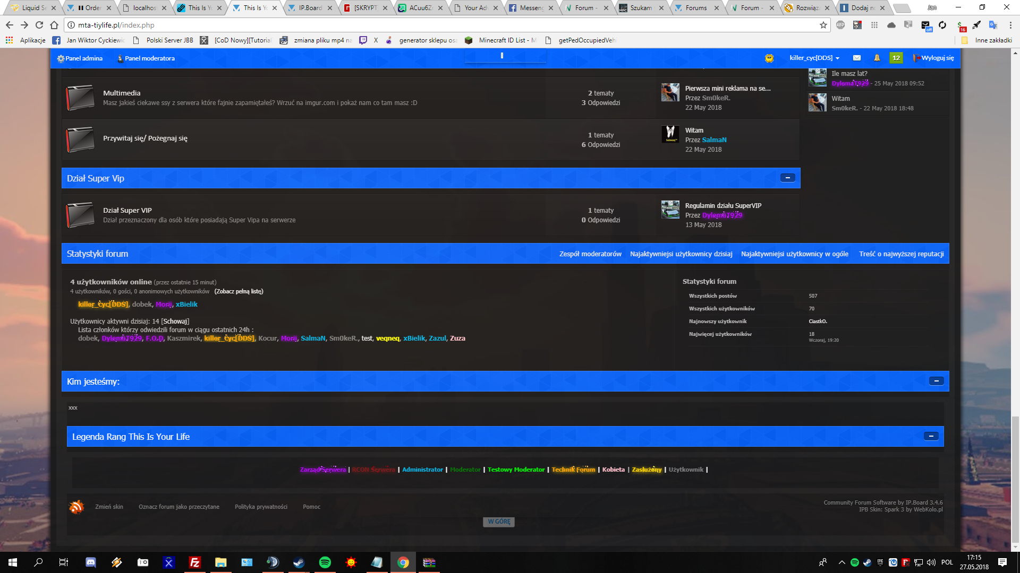This screenshot has height=573, width=1020.
Task: Open the killer_cyc[DDS] user dropdown
Action: 814,58
